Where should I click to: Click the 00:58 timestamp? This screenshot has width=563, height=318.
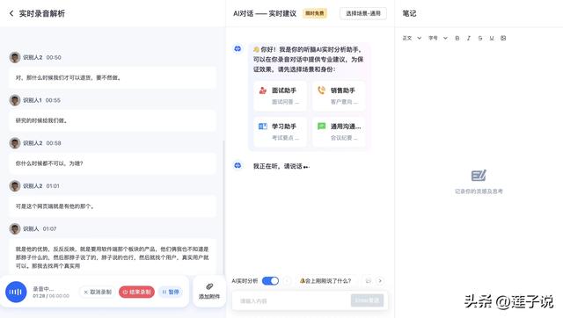[54, 143]
